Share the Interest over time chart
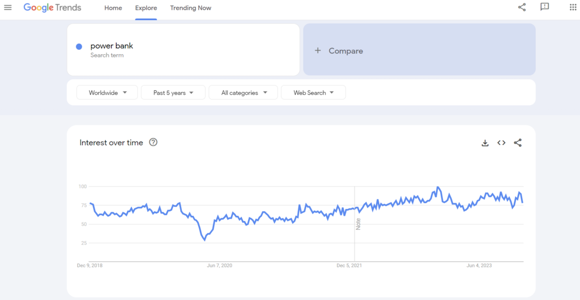Viewport: 580px width, 300px height. [x=518, y=143]
